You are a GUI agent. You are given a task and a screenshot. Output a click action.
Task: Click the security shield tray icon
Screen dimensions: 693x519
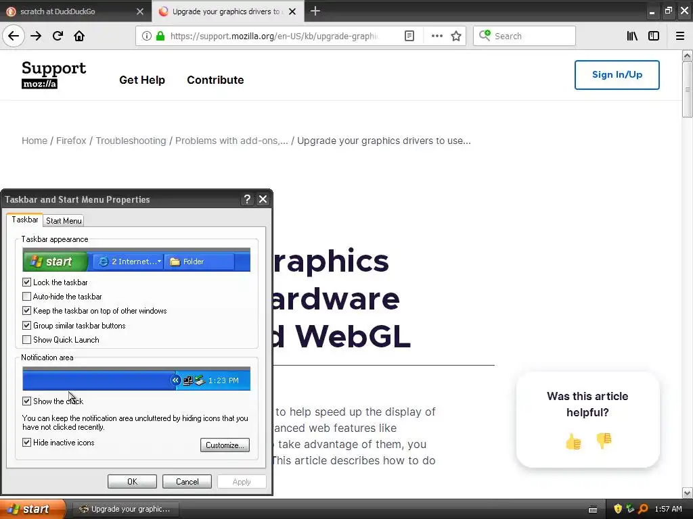pyautogui.click(x=618, y=509)
